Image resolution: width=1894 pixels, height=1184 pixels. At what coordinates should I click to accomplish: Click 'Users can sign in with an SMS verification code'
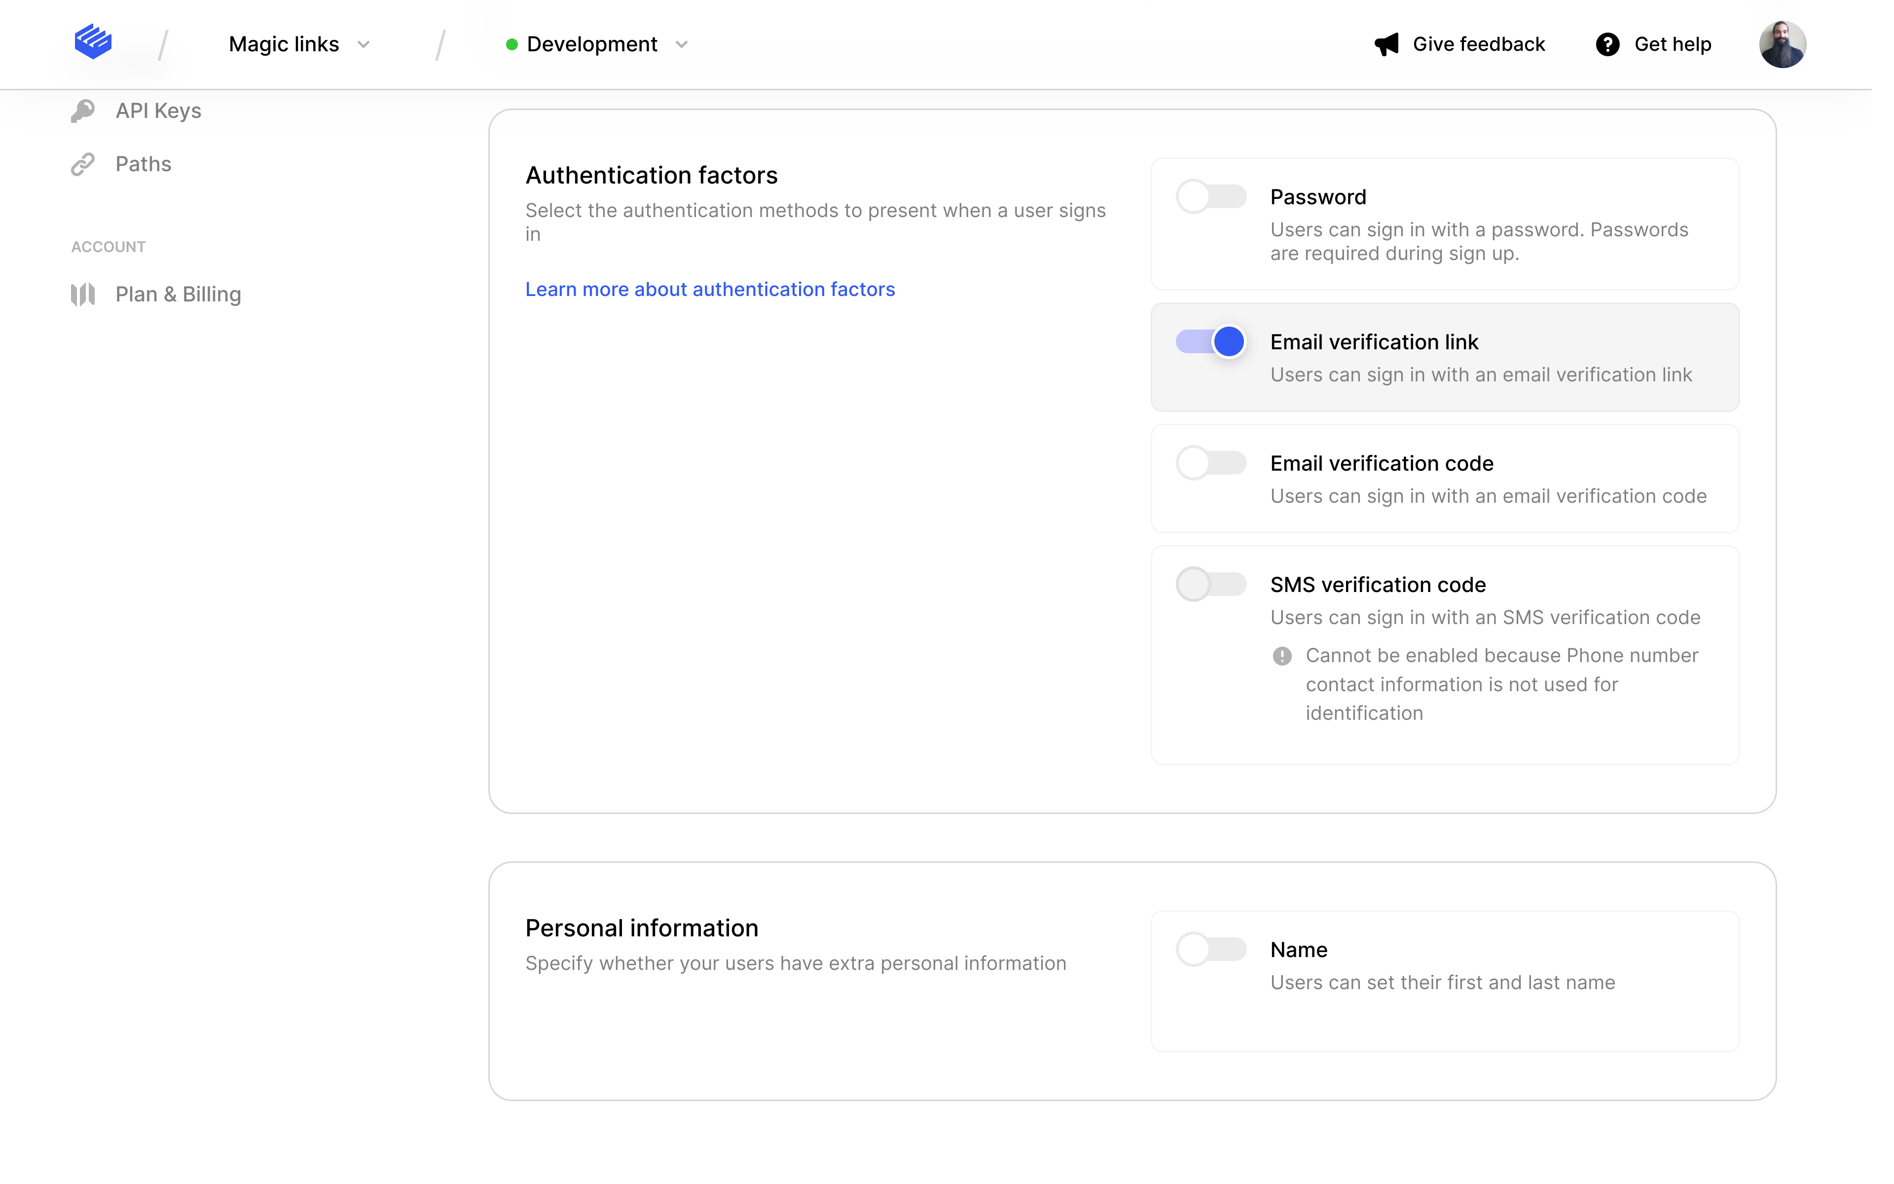[x=1485, y=618]
